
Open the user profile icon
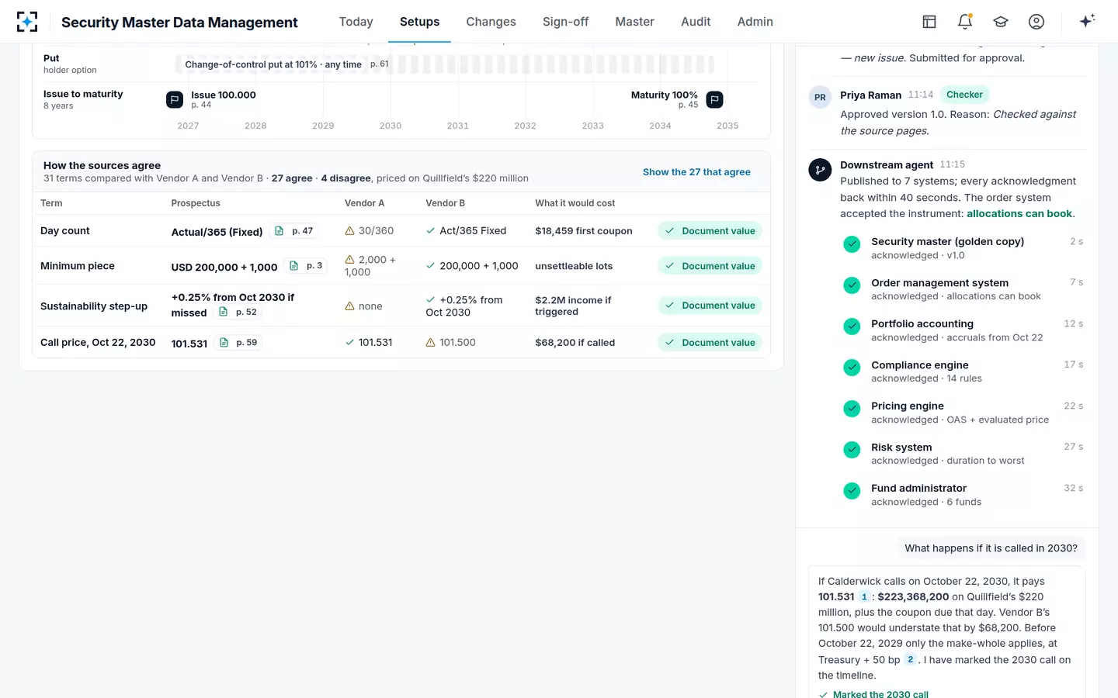pyautogui.click(x=1036, y=22)
